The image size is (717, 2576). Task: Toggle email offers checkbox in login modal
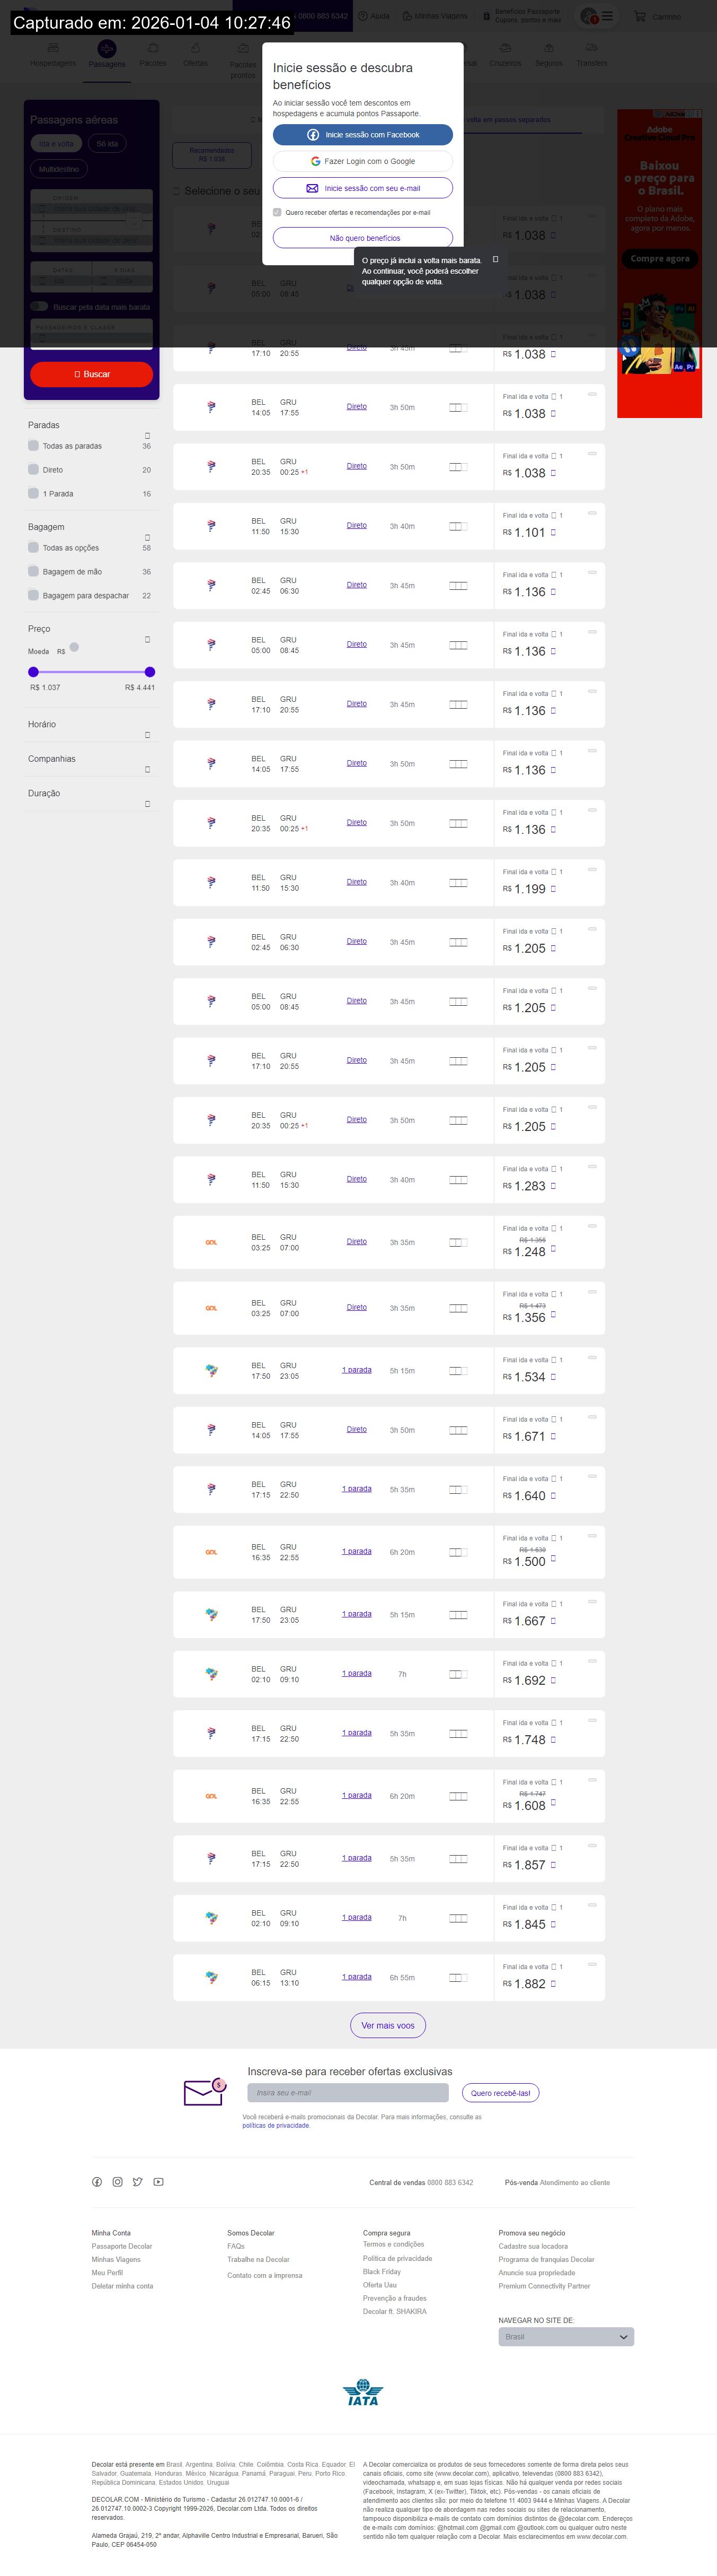(x=278, y=212)
